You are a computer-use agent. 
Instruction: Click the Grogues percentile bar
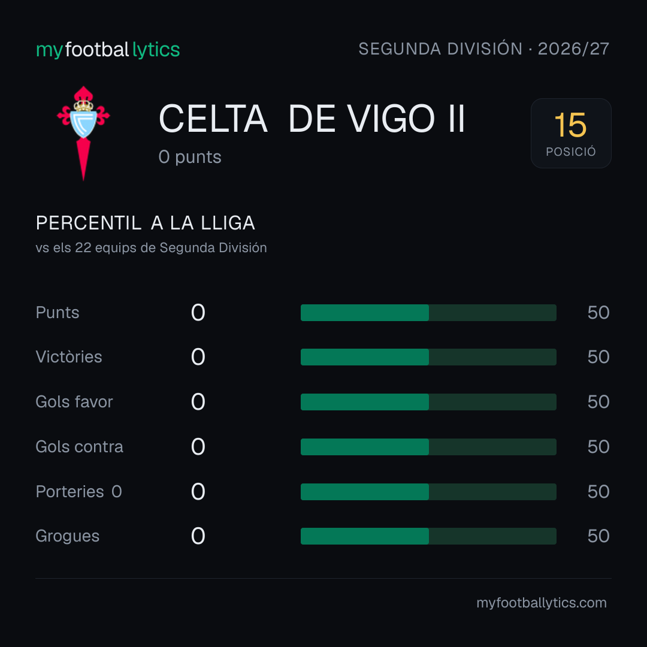pyautogui.click(x=428, y=536)
